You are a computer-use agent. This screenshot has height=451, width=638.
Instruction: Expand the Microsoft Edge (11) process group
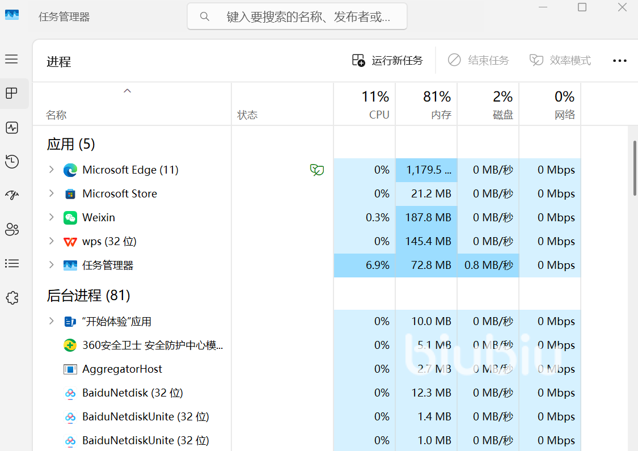point(51,170)
